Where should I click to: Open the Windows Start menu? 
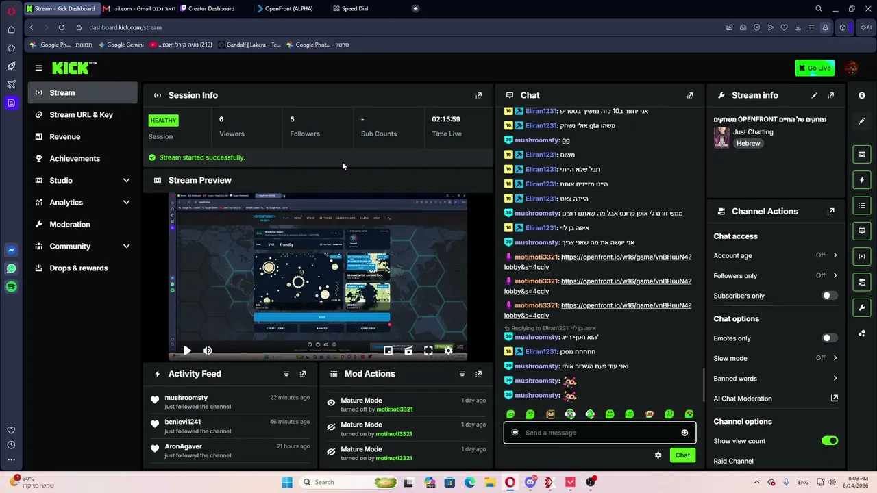coord(287,482)
